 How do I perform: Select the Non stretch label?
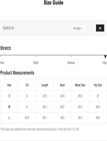coord(2,63)
